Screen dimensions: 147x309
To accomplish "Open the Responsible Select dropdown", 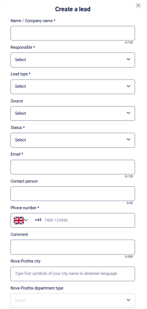I will click(73, 60).
